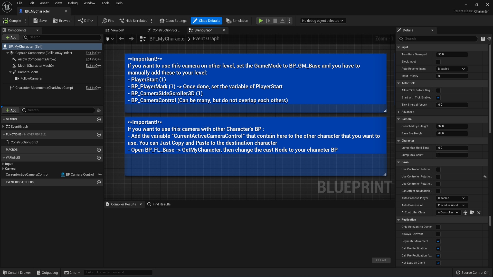
Task: Play the level in editor
Action: 261,21
